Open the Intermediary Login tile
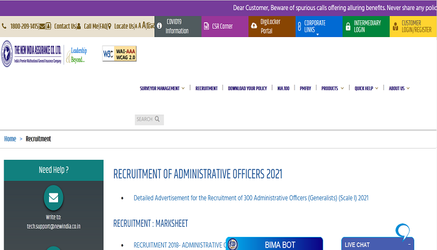 point(366,26)
